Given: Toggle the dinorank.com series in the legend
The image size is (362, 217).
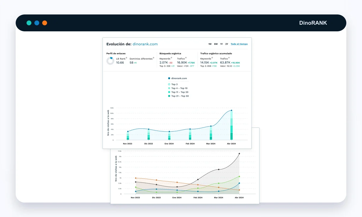Looking at the screenshot, I should click(x=177, y=78).
